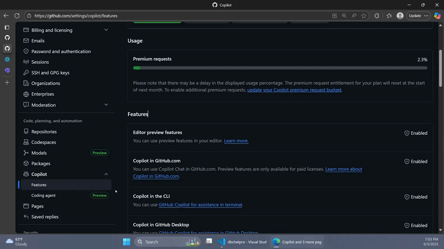Screen dimensions: 444x249
Task: Open update your Copilot premium request budget link
Action: pos(294,90)
